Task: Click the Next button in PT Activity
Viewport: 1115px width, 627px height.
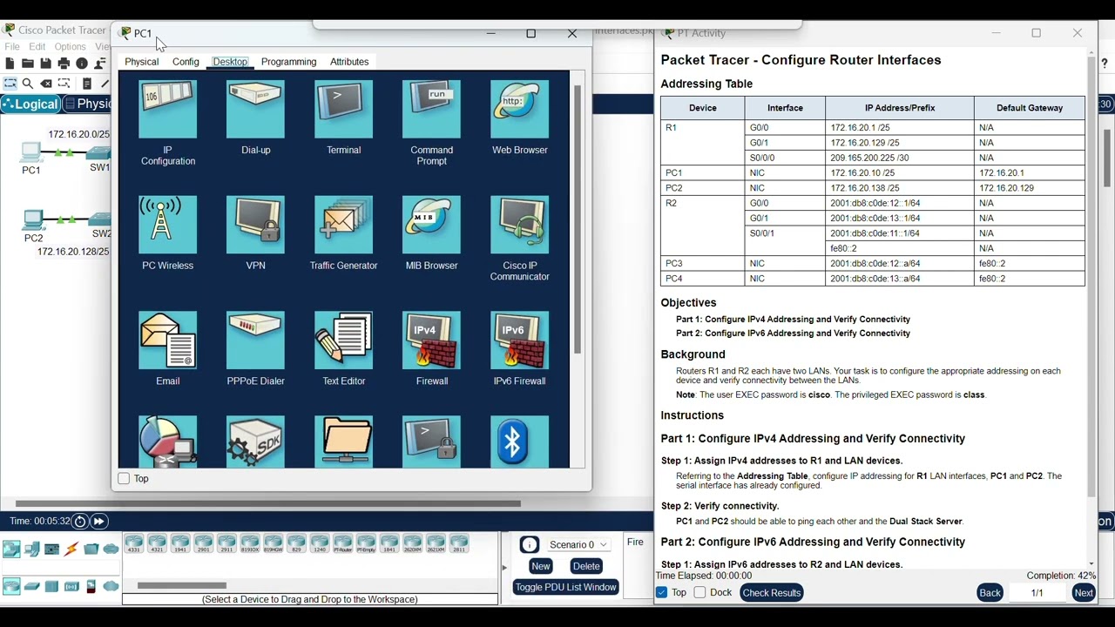Action: [x=1084, y=592]
